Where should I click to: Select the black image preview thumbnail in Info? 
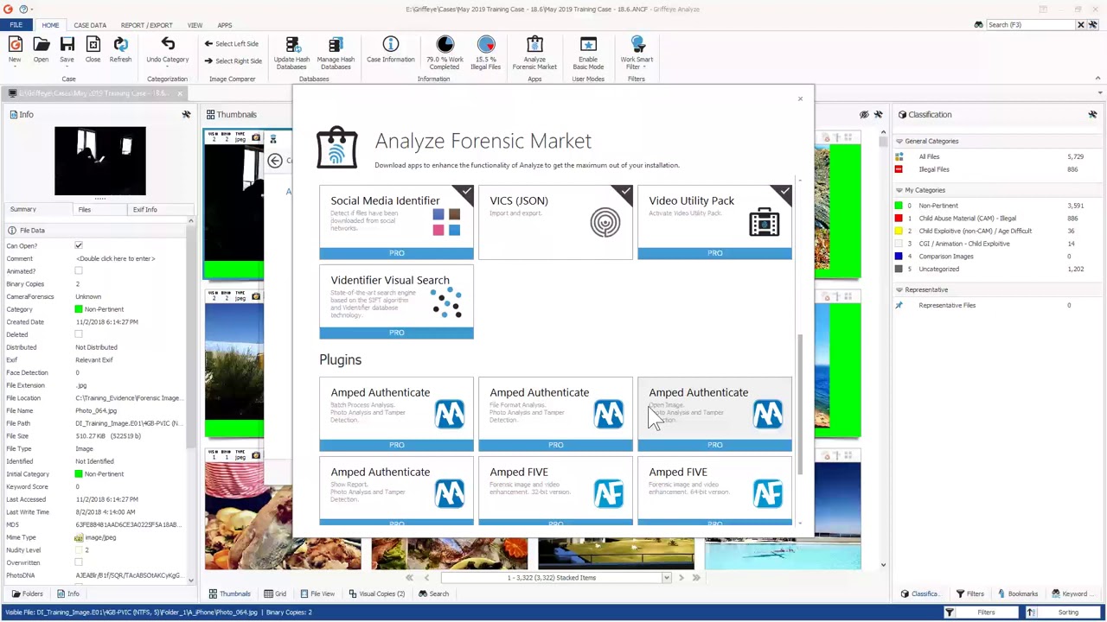tap(100, 161)
